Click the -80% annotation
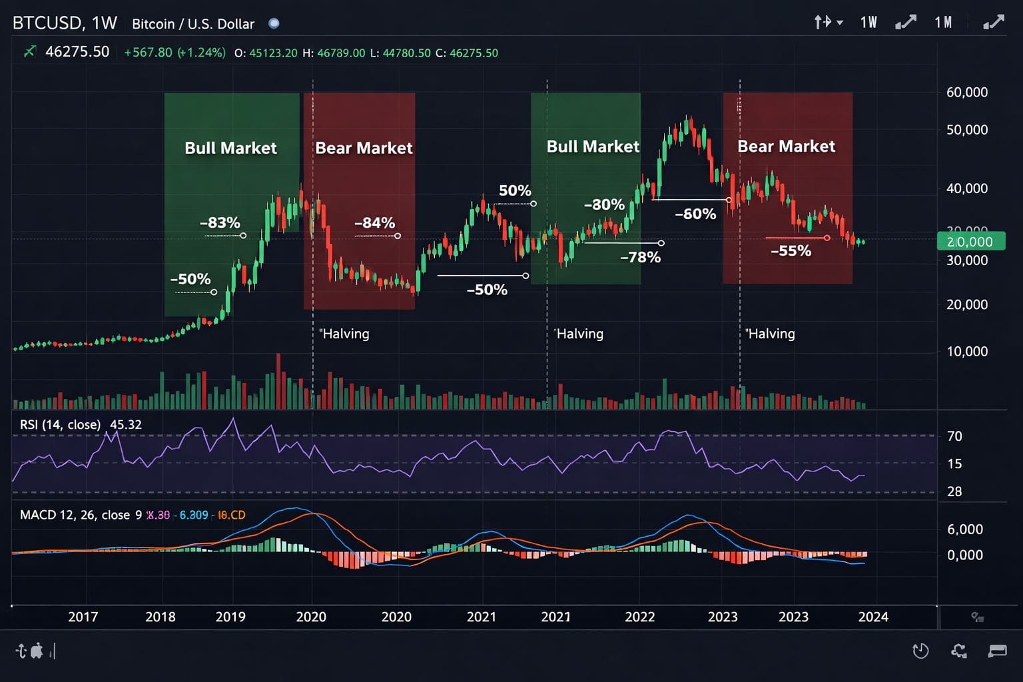This screenshot has width=1023, height=682. pyautogui.click(x=604, y=204)
